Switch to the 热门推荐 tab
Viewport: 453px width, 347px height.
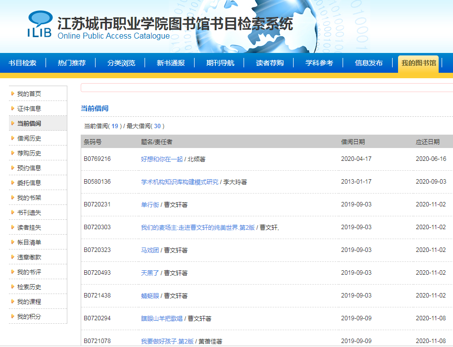point(72,63)
